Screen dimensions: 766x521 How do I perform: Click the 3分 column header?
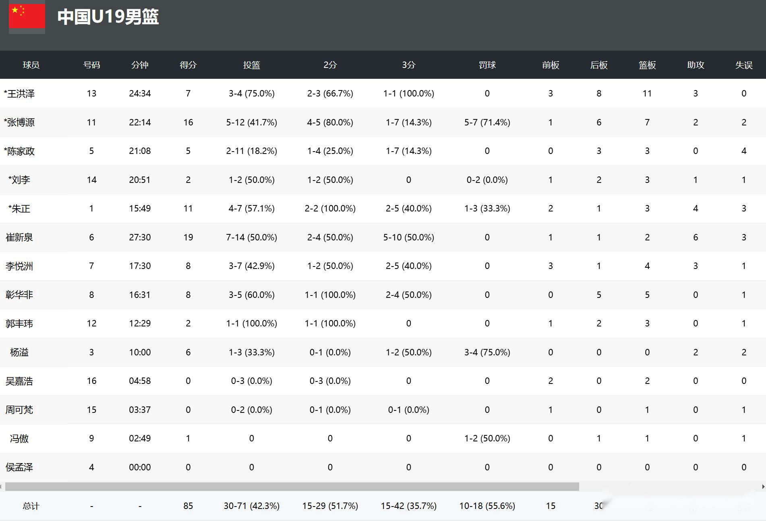(x=409, y=65)
